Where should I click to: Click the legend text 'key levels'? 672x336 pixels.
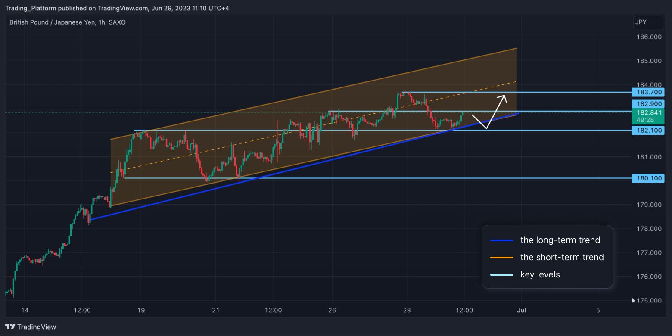point(540,274)
